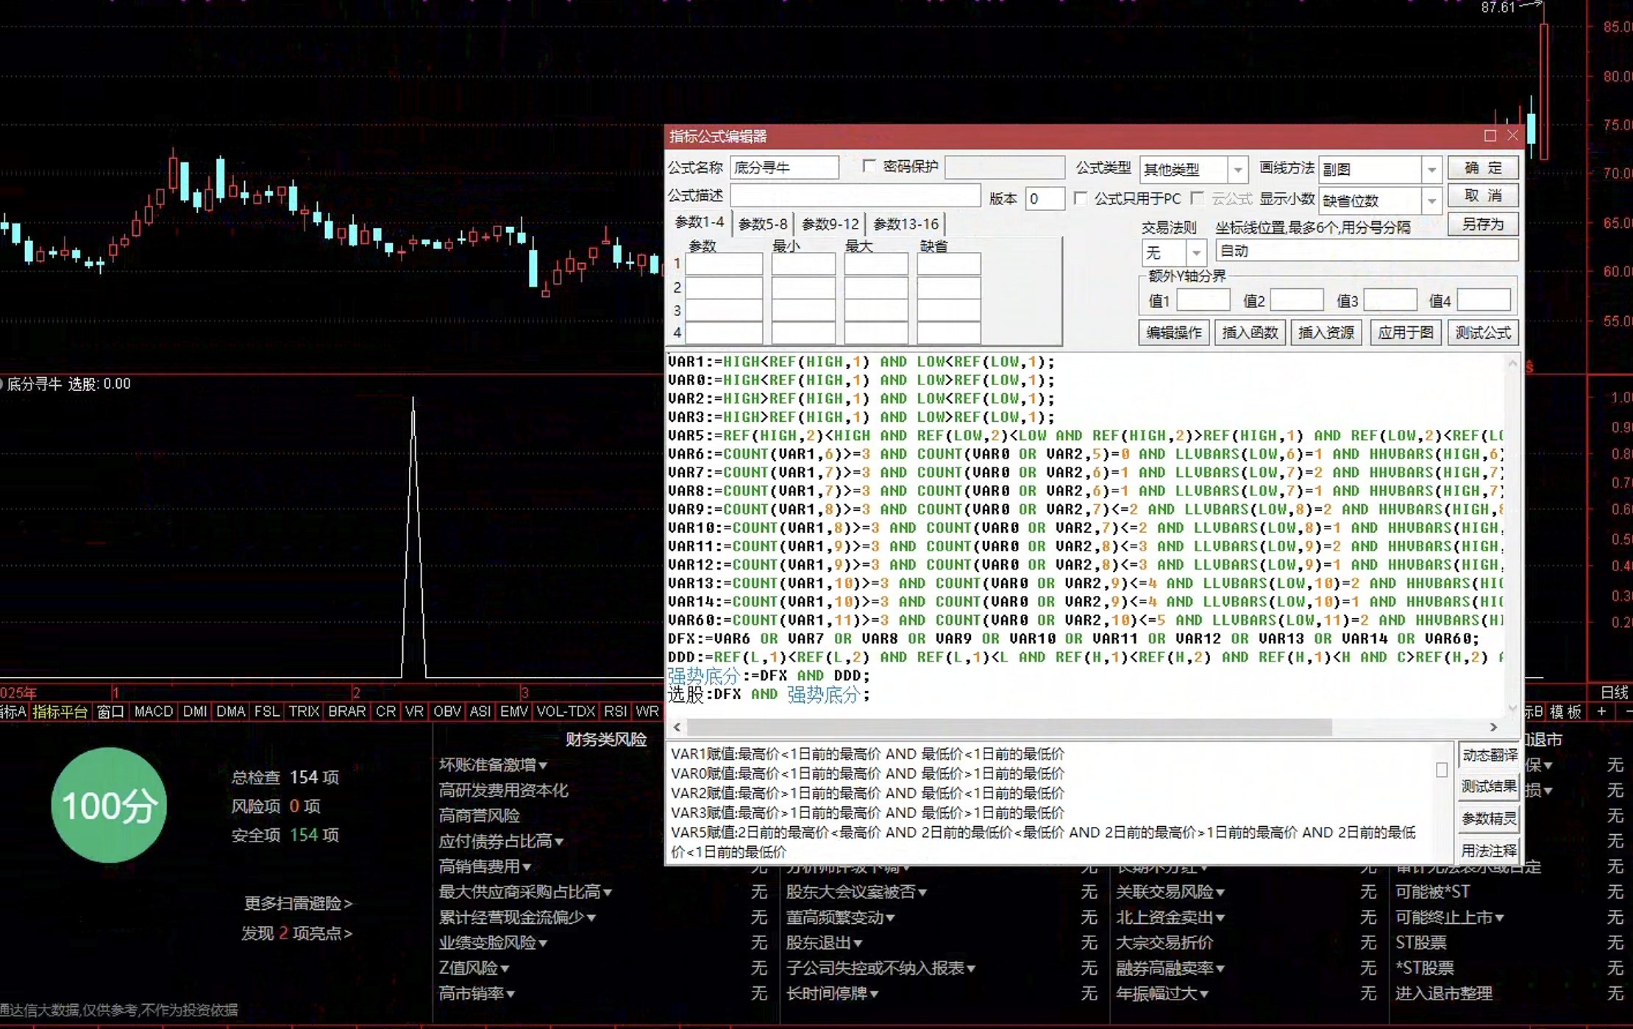Click the 确定 button in formula editor
Viewport: 1633px width, 1029px height.
click(x=1482, y=168)
